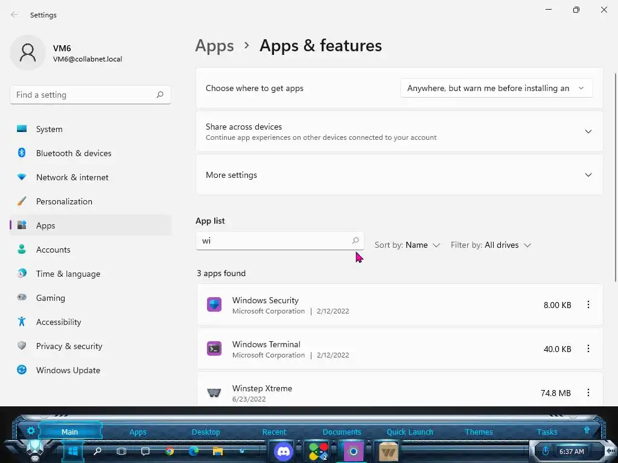Open Choose where to get apps dropdown
This screenshot has height=463, width=618.
pyautogui.click(x=496, y=88)
